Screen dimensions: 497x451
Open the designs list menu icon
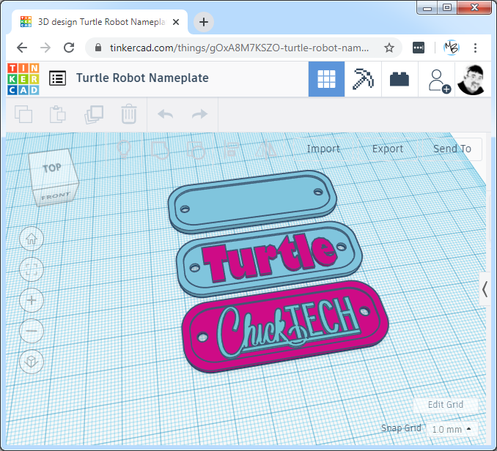point(58,78)
